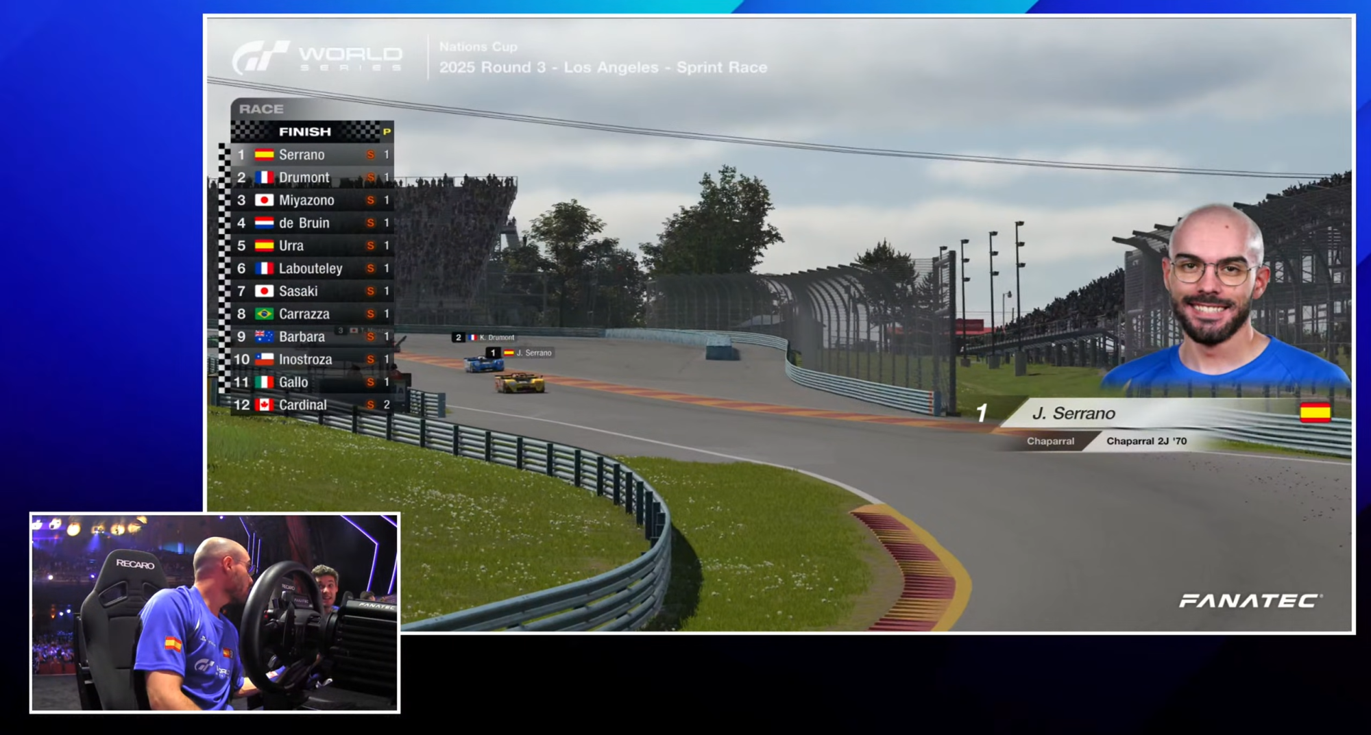Click the large Spanish flag on J. Serrano banner
This screenshot has height=735, width=1371.
pyautogui.click(x=1315, y=412)
